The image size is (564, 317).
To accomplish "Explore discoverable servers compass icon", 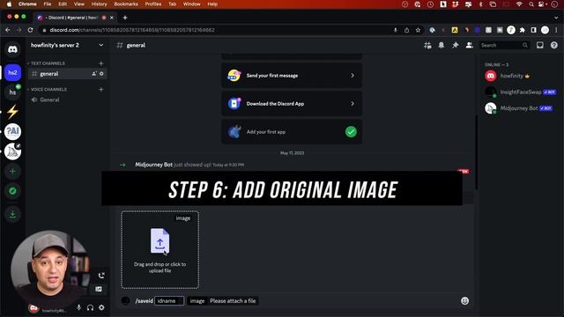I will [x=12, y=191].
